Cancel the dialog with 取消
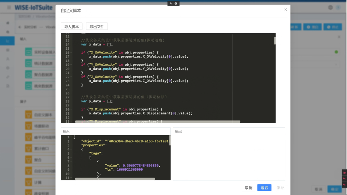347x195 pixels. pos(249,188)
